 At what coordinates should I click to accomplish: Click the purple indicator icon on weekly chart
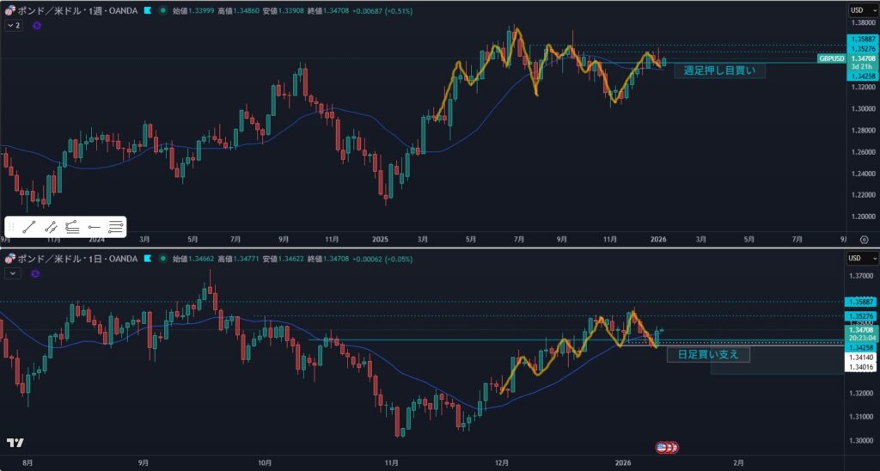(x=36, y=26)
